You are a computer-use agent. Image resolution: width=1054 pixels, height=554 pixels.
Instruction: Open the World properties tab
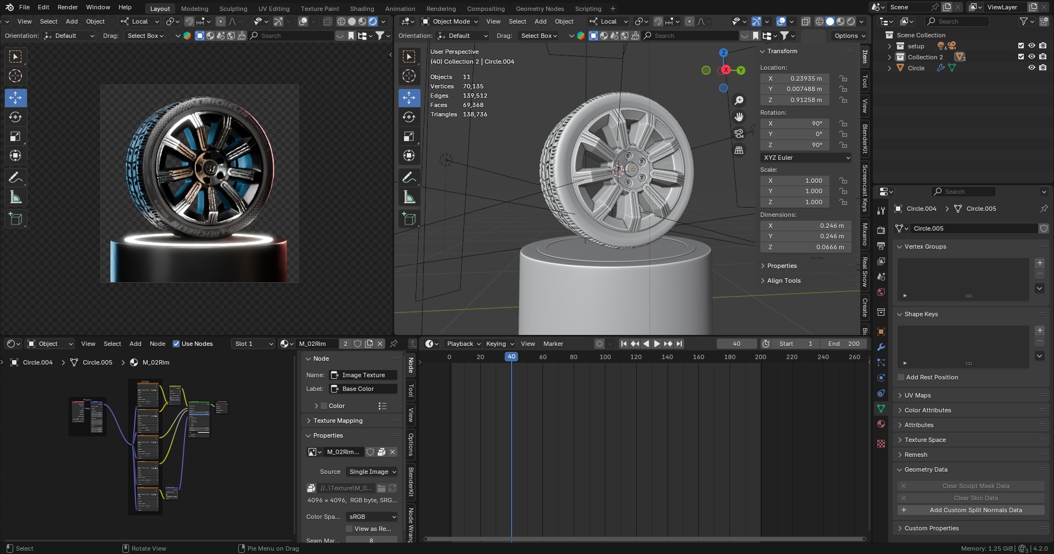(x=881, y=292)
